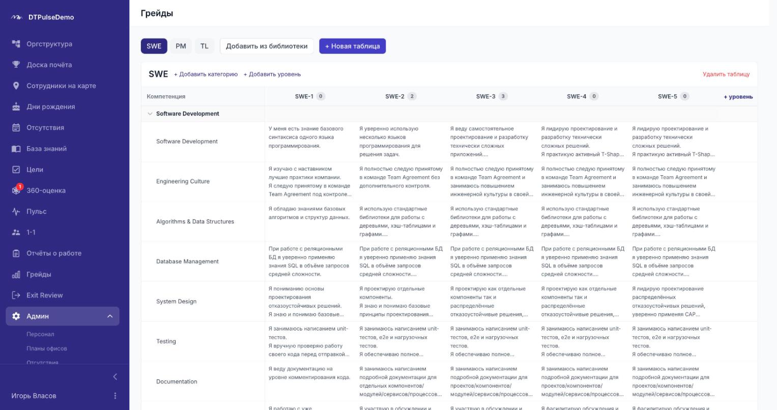This screenshot has width=777, height=410.
Task: Go to Сотрудники на карте page
Action: [61, 86]
